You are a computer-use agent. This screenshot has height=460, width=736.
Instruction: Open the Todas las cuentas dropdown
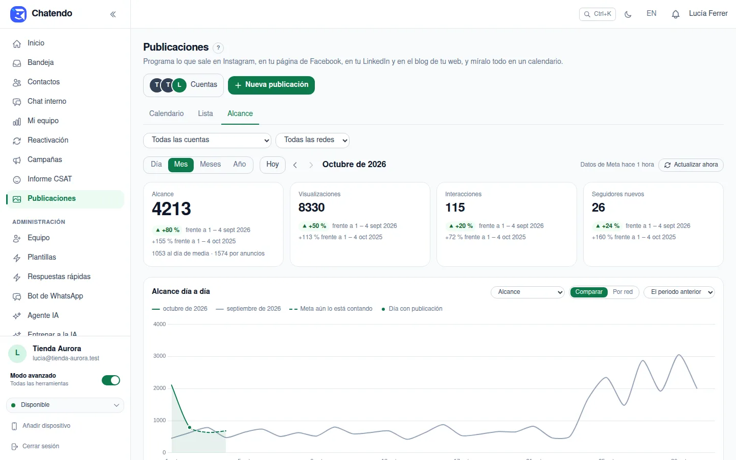(208, 141)
